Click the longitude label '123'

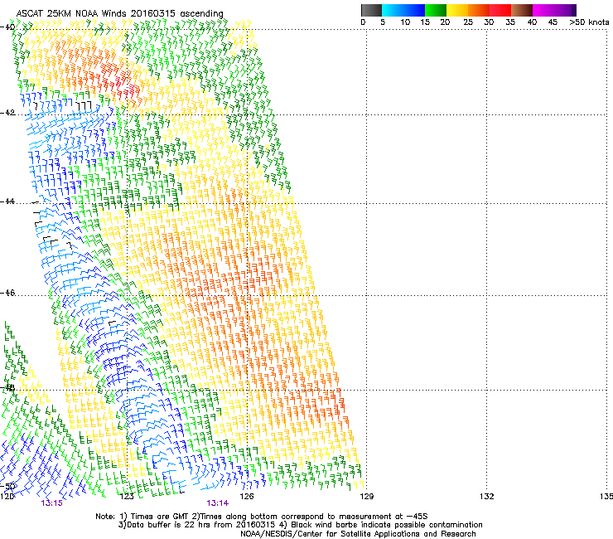click(127, 497)
